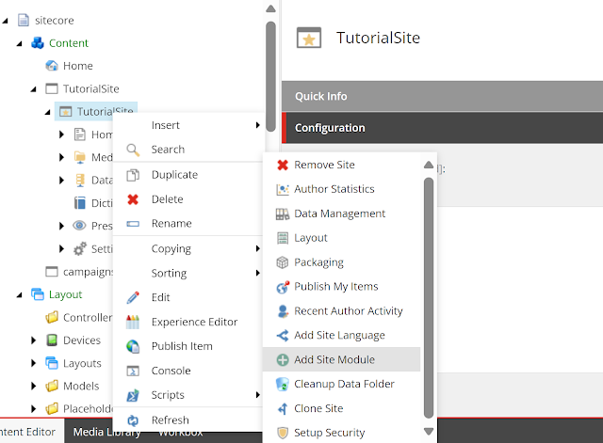This screenshot has width=603, height=443.
Task: Collapse the Content tree node
Action: point(20,43)
